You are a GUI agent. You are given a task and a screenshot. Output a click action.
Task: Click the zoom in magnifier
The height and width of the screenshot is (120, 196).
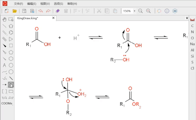pos(148,11)
